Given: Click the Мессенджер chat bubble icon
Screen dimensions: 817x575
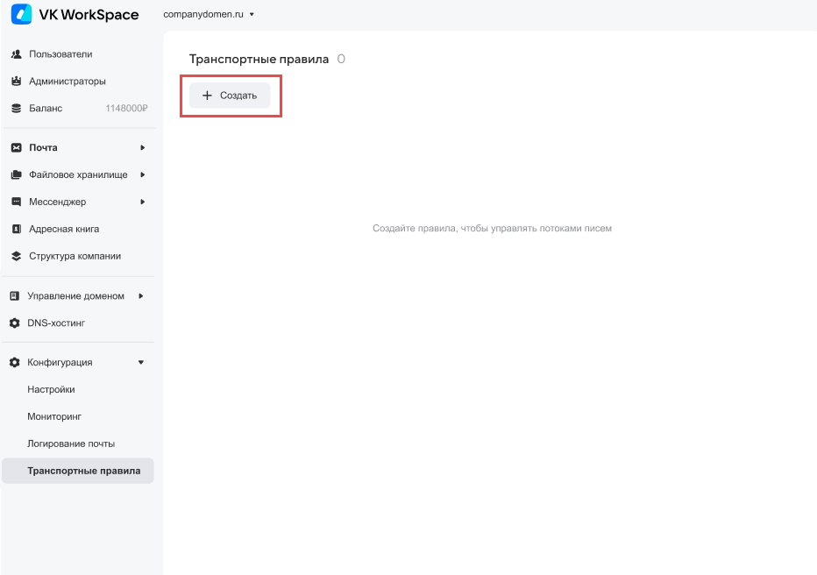Looking at the screenshot, I should [16, 202].
